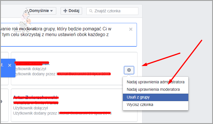Open the member settings gear menu
The height and width of the screenshot is (124, 213).
129,70
